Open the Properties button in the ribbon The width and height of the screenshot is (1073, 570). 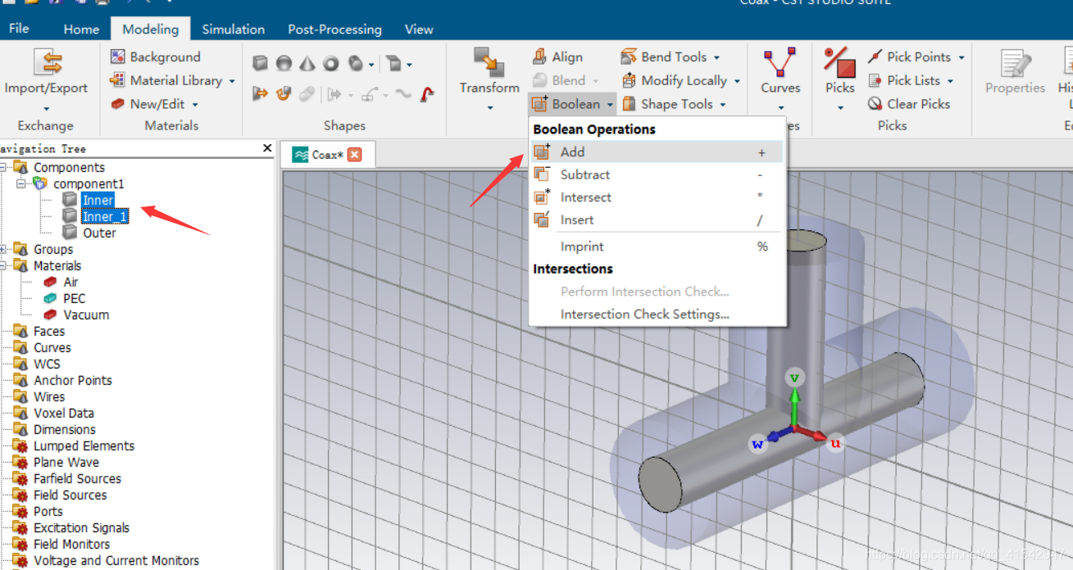[x=1015, y=72]
